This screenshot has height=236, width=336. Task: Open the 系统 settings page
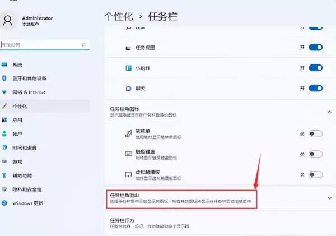coord(45,64)
